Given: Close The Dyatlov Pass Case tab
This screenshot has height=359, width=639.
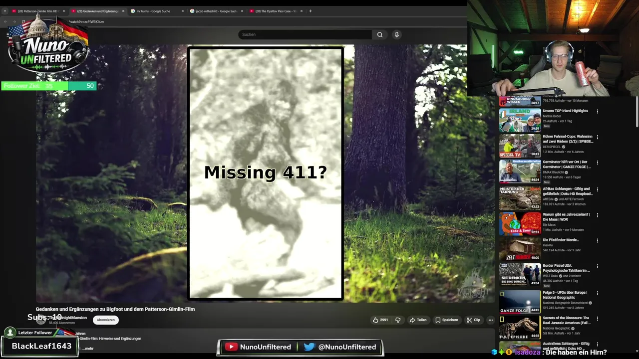Looking at the screenshot, I should pos(302,11).
